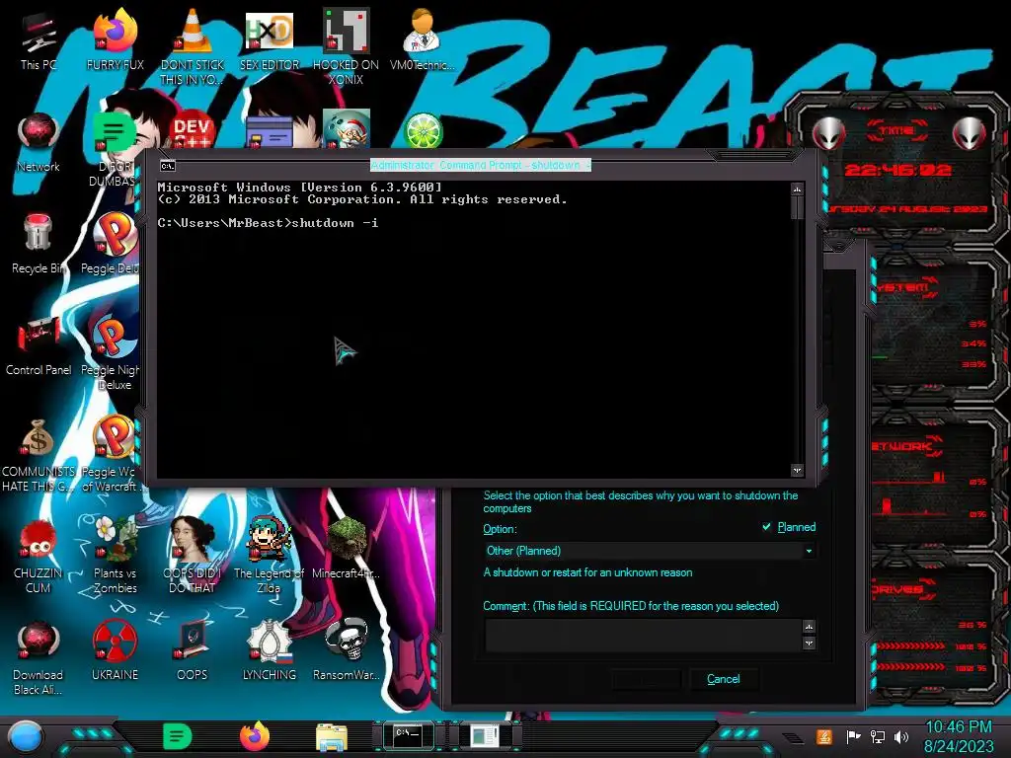
Task: Click the Cancel button in shutdown dialog
Action: point(723,679)
